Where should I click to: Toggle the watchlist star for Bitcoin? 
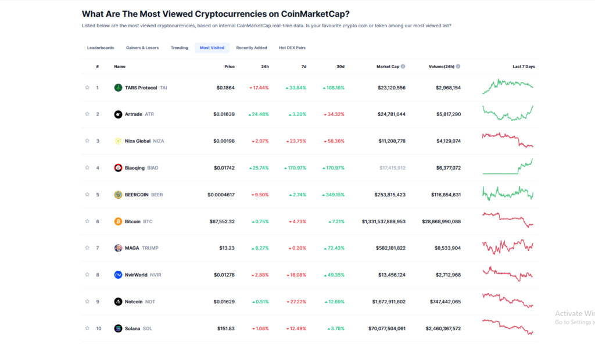(x=87, y=221)
